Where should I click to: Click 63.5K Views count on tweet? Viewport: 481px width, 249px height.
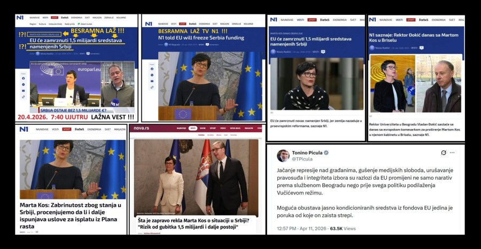343,229
